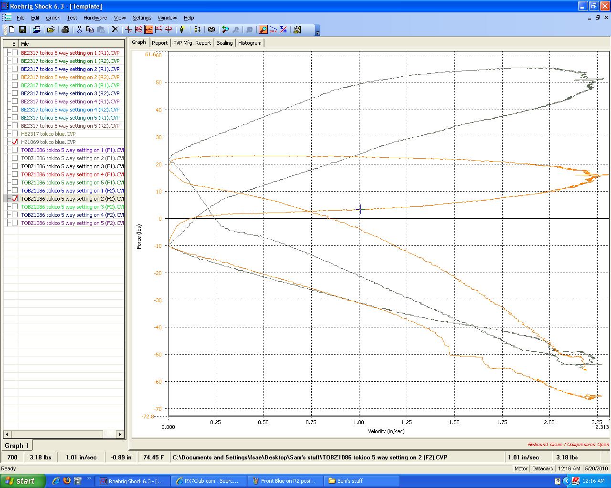Click the New blank document icon
This screenshot has width=611, height=488.
[x=11, y=30]
